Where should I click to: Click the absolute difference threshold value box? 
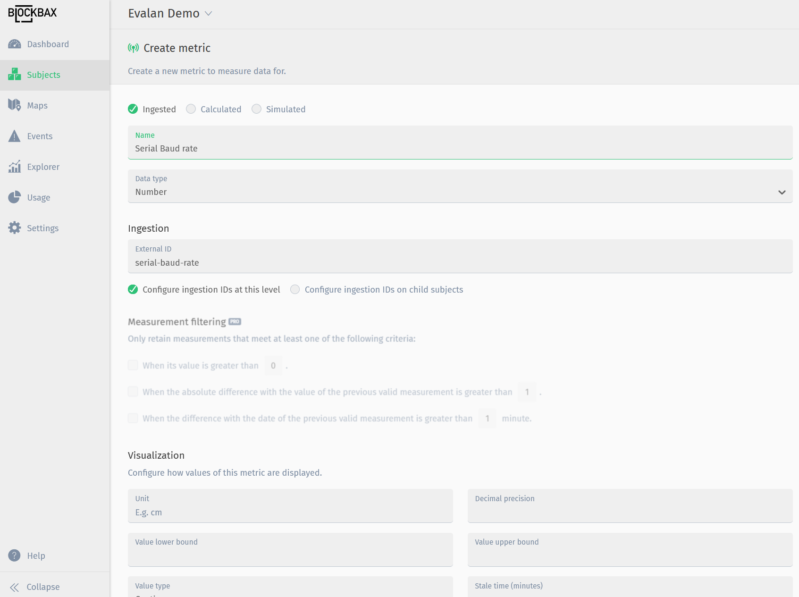coord(527,392)
